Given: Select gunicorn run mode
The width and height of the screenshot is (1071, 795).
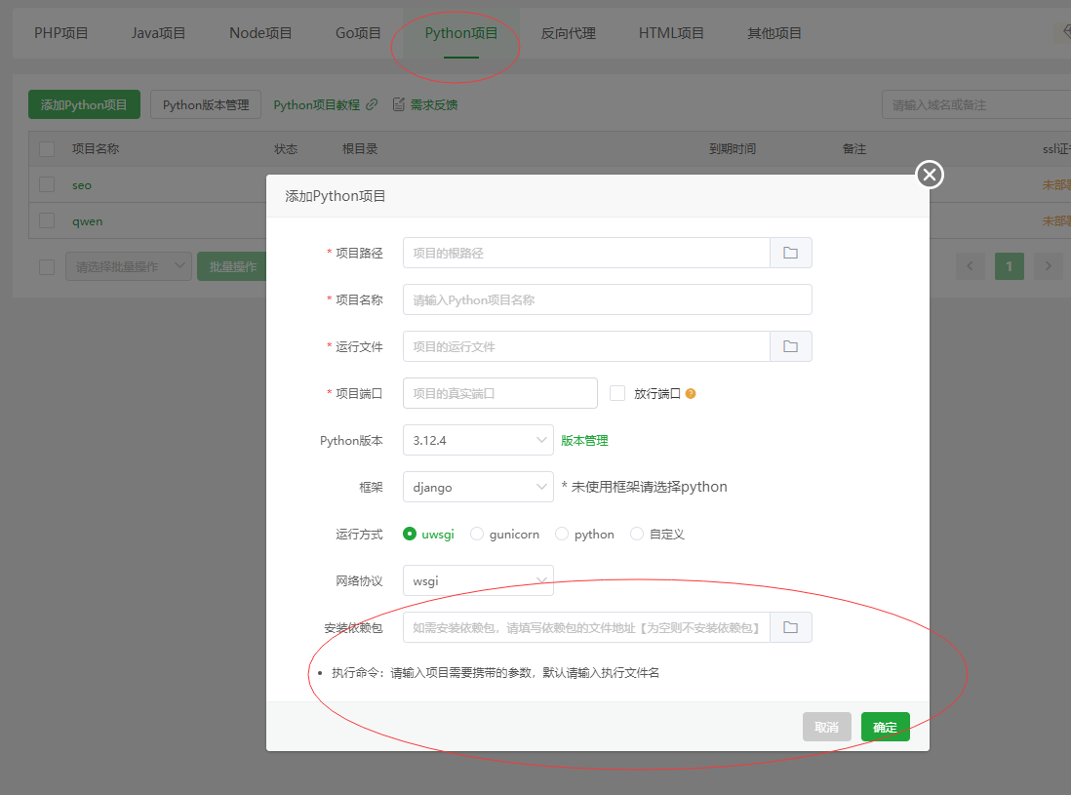Looking at the screenshot, I should pos(504,535).
